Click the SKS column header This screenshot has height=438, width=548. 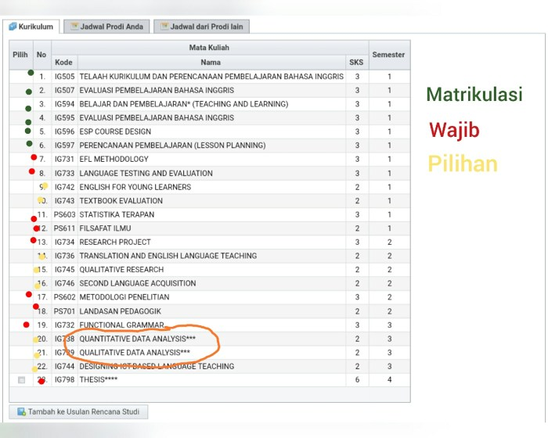pyautogui.click(x=356, y=63)
